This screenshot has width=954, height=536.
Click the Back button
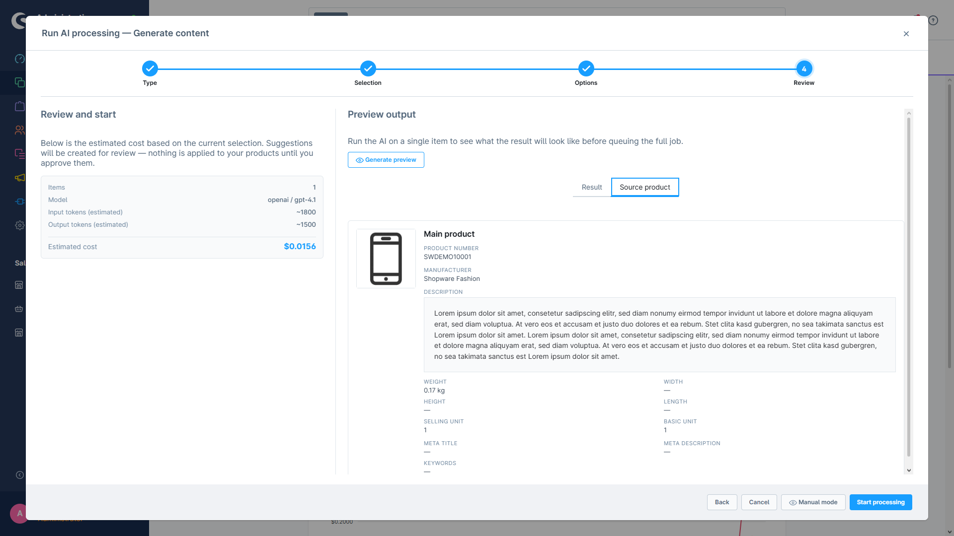point(722,502)
